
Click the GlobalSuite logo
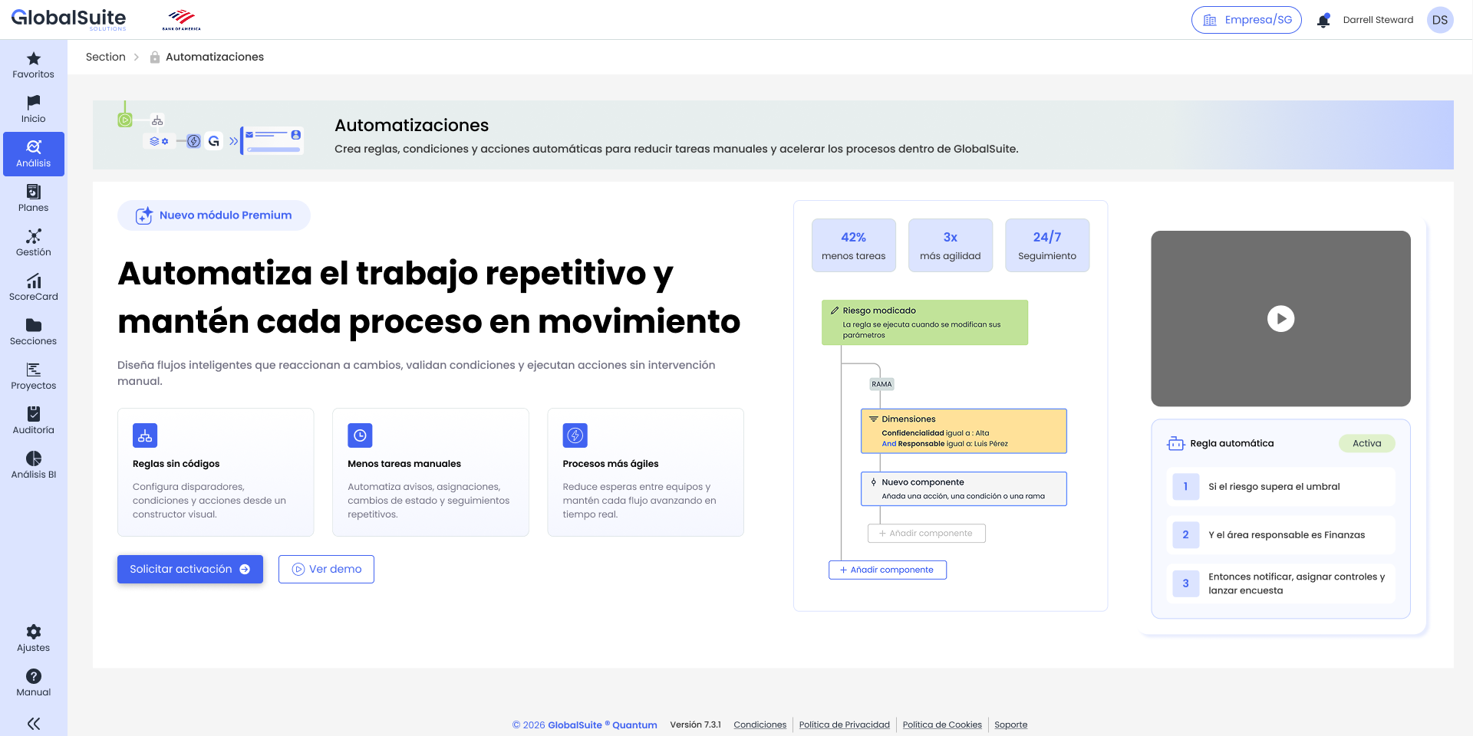coord(69,19)
